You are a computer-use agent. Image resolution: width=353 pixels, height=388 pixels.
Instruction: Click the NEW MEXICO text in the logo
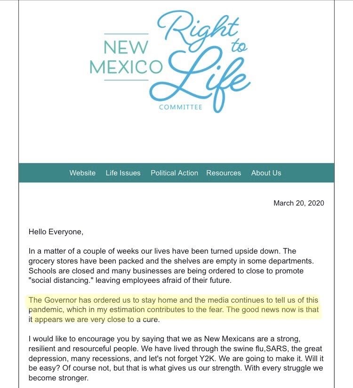point(126,57)
